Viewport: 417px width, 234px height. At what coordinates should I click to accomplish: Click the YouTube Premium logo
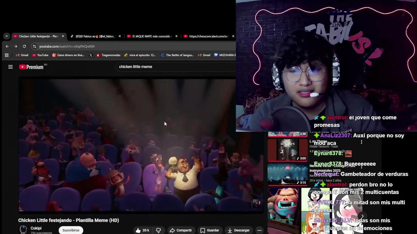(31, 67)
